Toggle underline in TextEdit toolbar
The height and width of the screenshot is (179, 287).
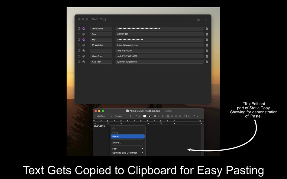[163, 116]
